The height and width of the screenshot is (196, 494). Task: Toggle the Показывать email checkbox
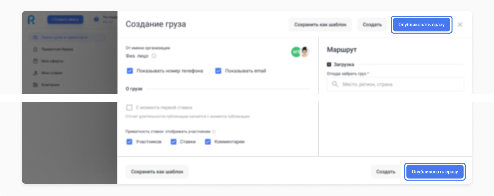click(x=218, y=71)
